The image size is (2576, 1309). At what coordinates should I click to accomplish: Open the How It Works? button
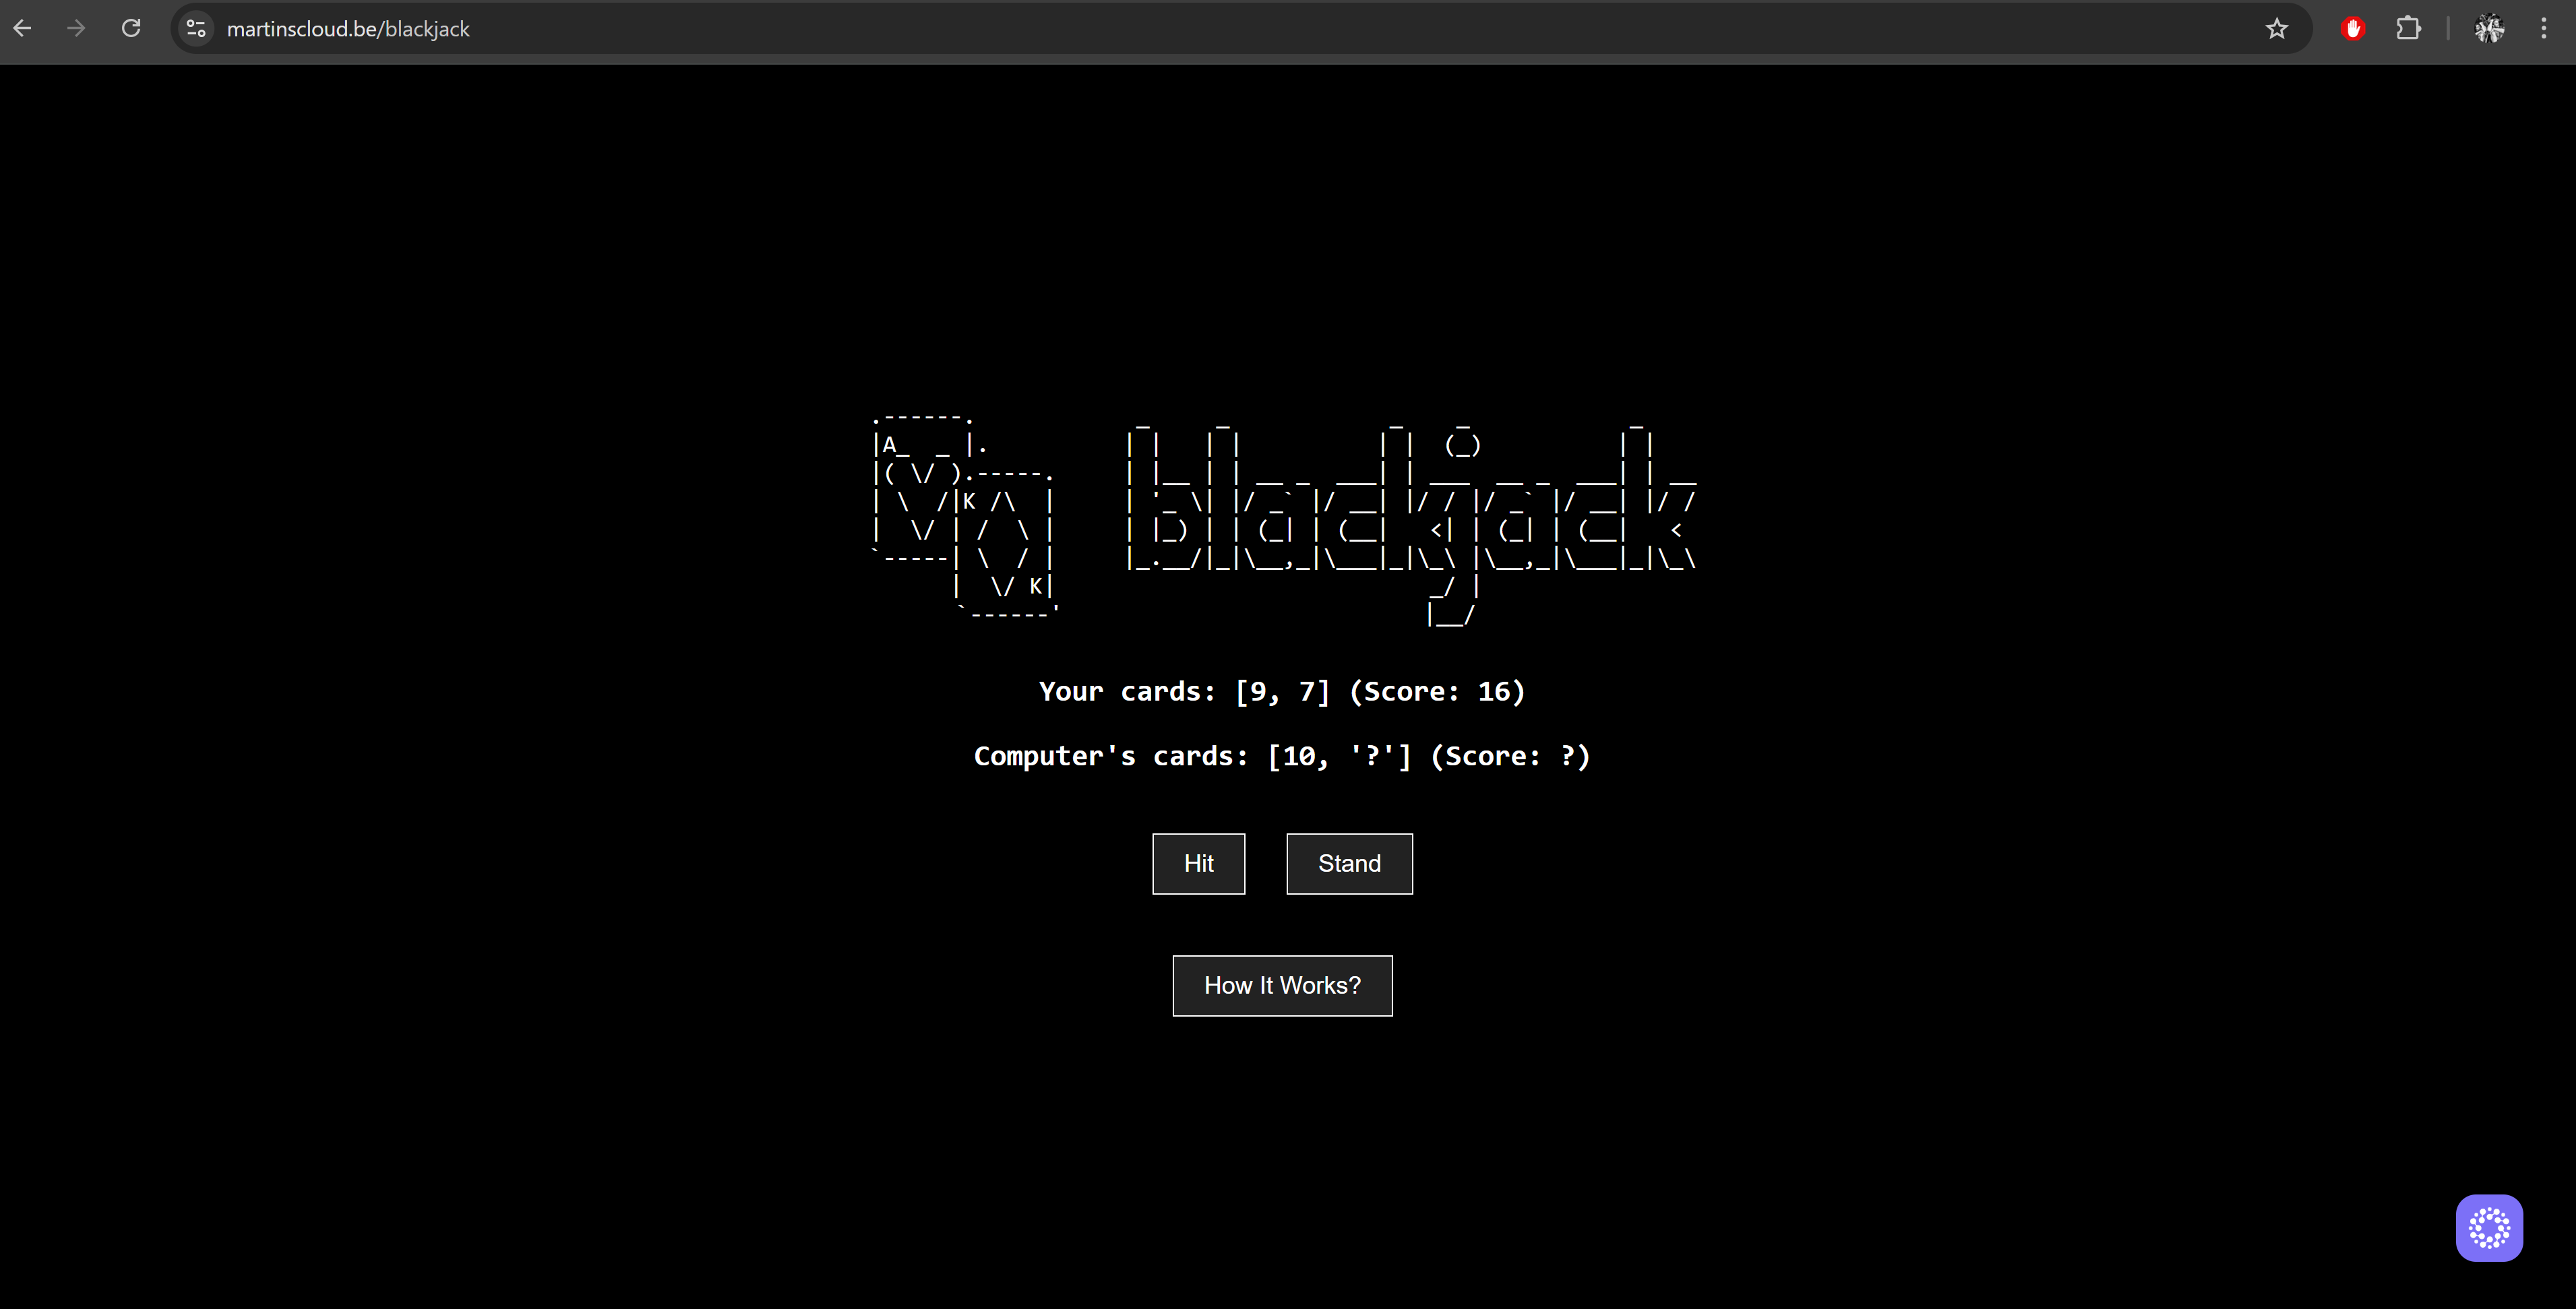tap(1282, 985)
